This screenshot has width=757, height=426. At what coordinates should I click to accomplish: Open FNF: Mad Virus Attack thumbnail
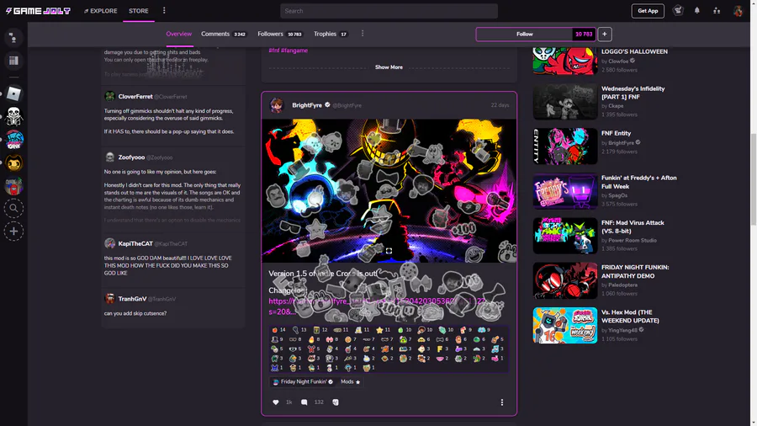565,236
